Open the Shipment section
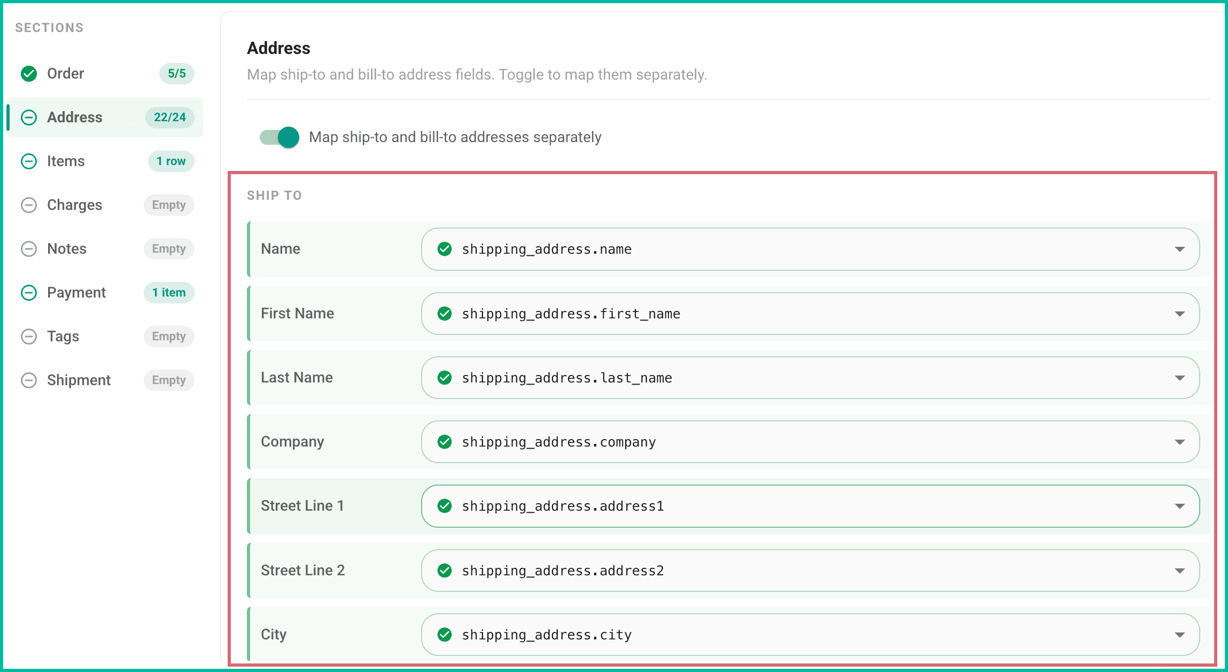The width and height of the screenshot is (1228, 672). 79,380
